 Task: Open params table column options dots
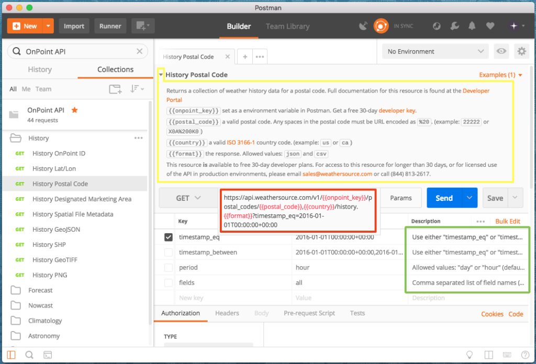tap(481, 221)
